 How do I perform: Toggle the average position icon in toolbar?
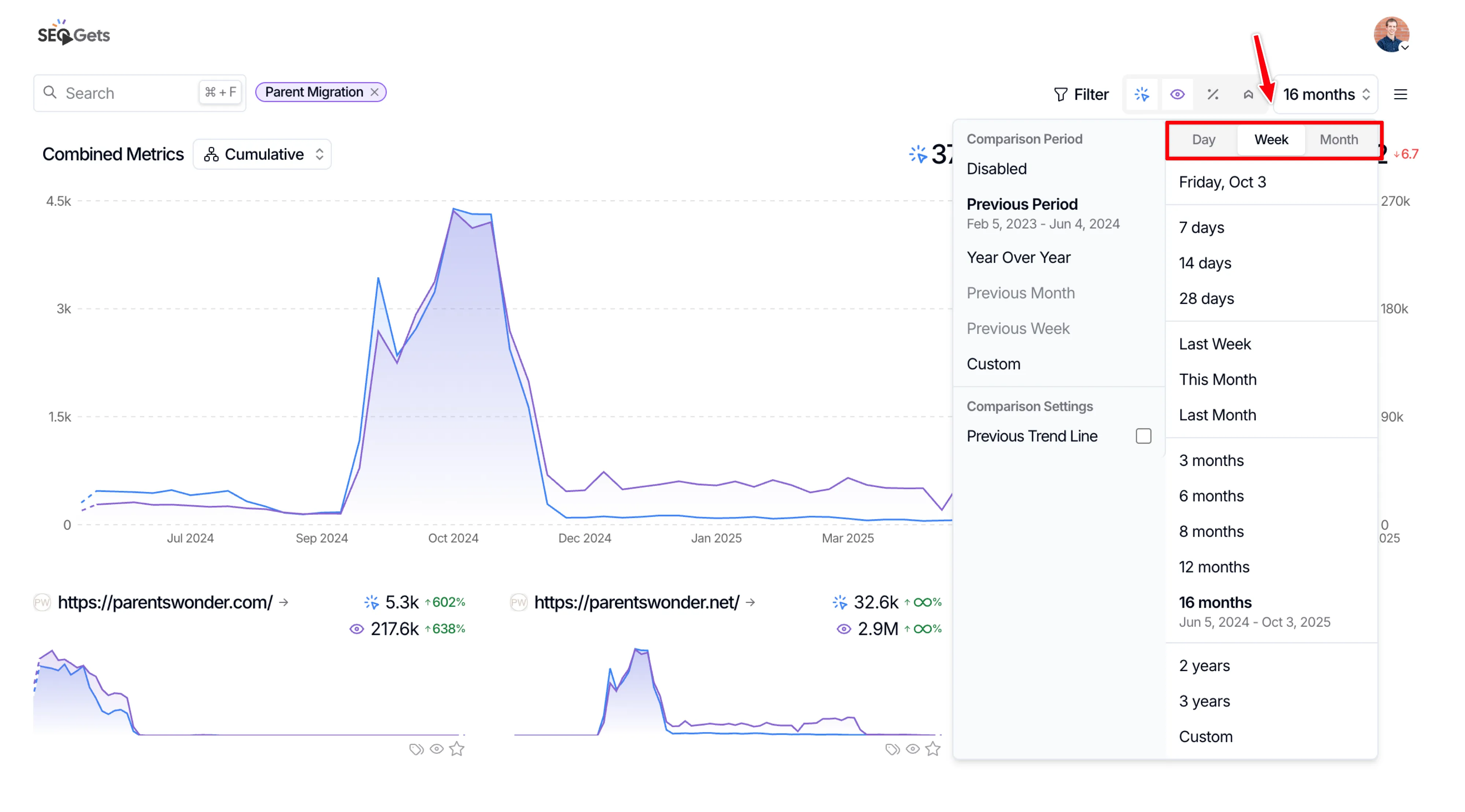pos(1248,94)
